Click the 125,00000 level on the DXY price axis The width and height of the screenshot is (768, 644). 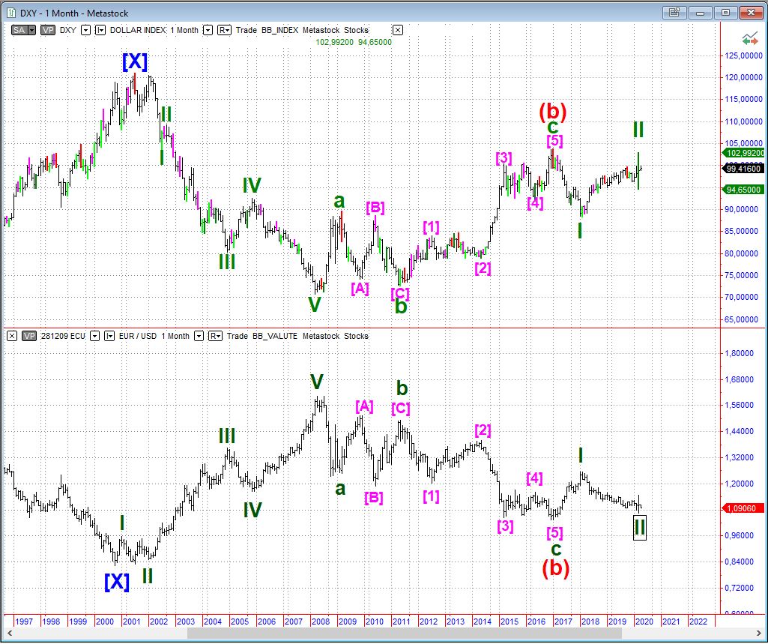pos(743,56)
